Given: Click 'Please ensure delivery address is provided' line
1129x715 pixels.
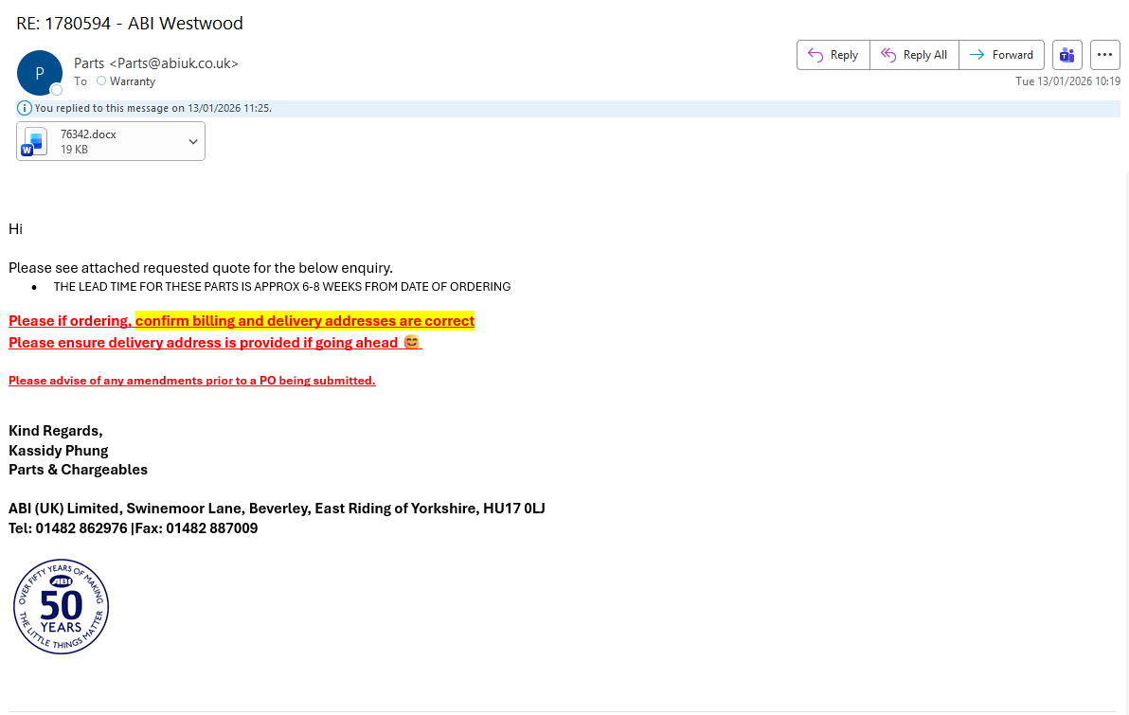Looking at the screenshot, I should [x=215, y=343].
